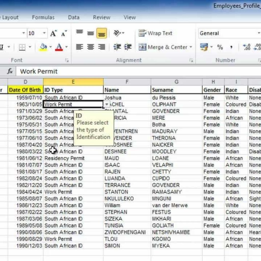Open the ID Type cell dropdown arrow
Image resolution: width=261 pixels, height=261 pixels.
point(107,104)
